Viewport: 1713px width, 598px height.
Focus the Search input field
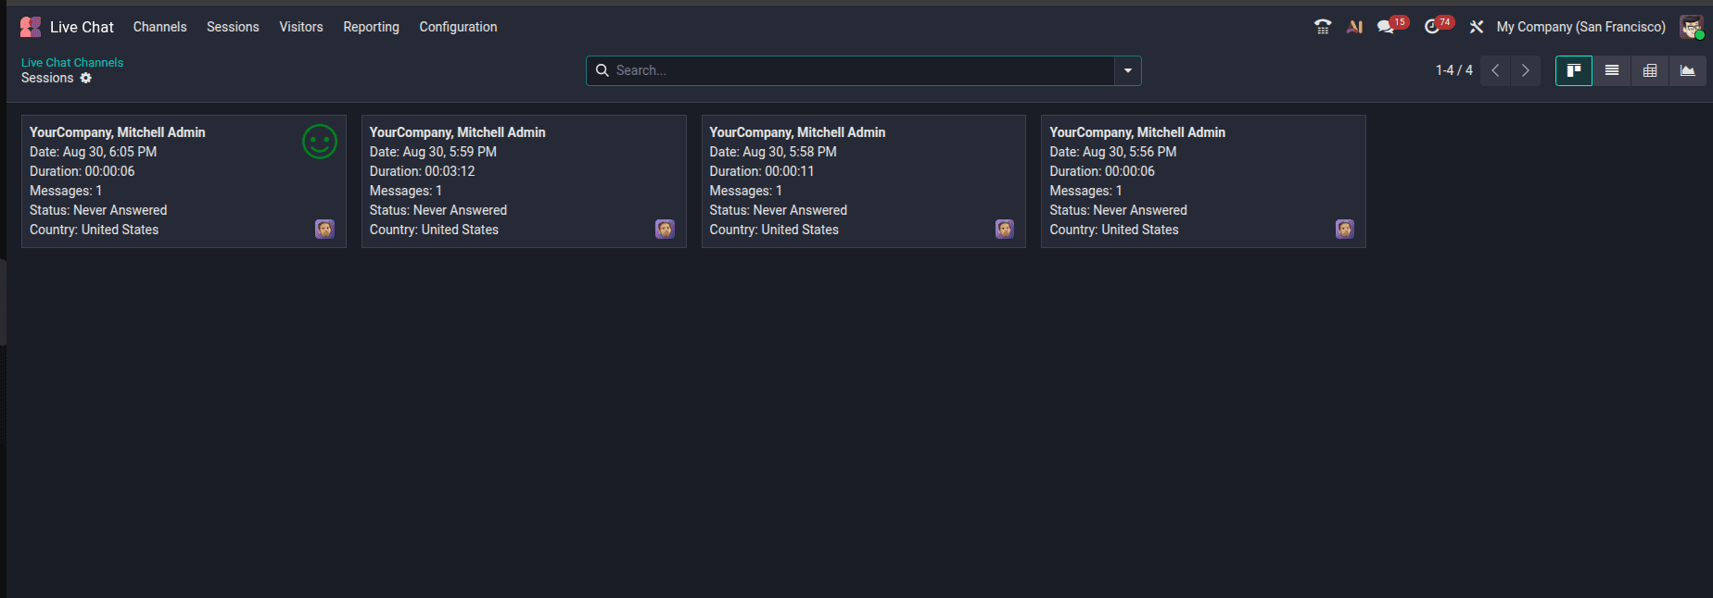click(x=862, y=70)
